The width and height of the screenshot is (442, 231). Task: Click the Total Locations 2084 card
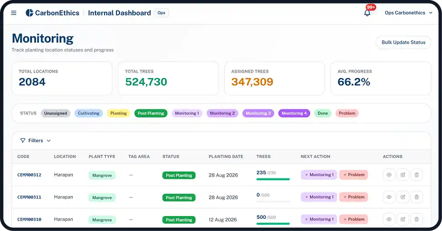62,79
